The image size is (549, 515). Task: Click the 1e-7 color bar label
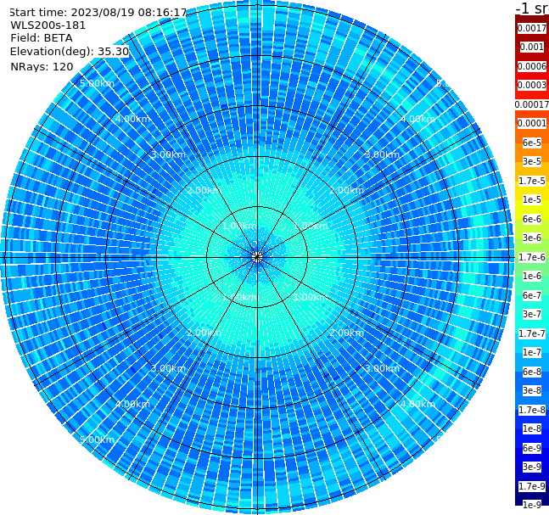[532, 352]
